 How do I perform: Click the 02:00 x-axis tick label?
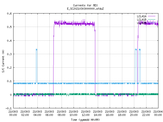point(25,115)
